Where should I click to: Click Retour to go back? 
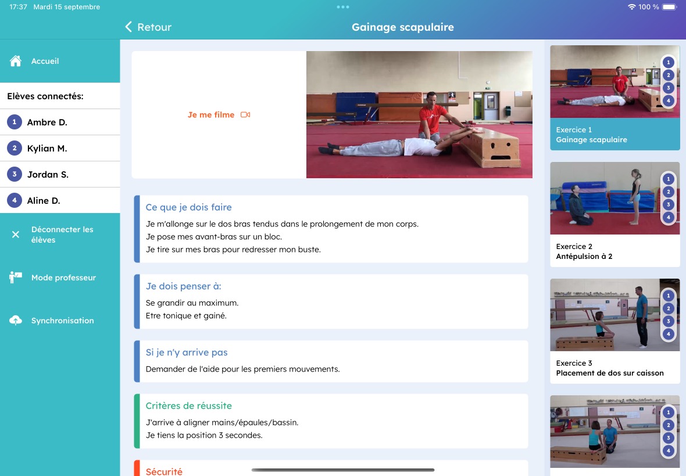pyautogui.click(x=148, y=27)
